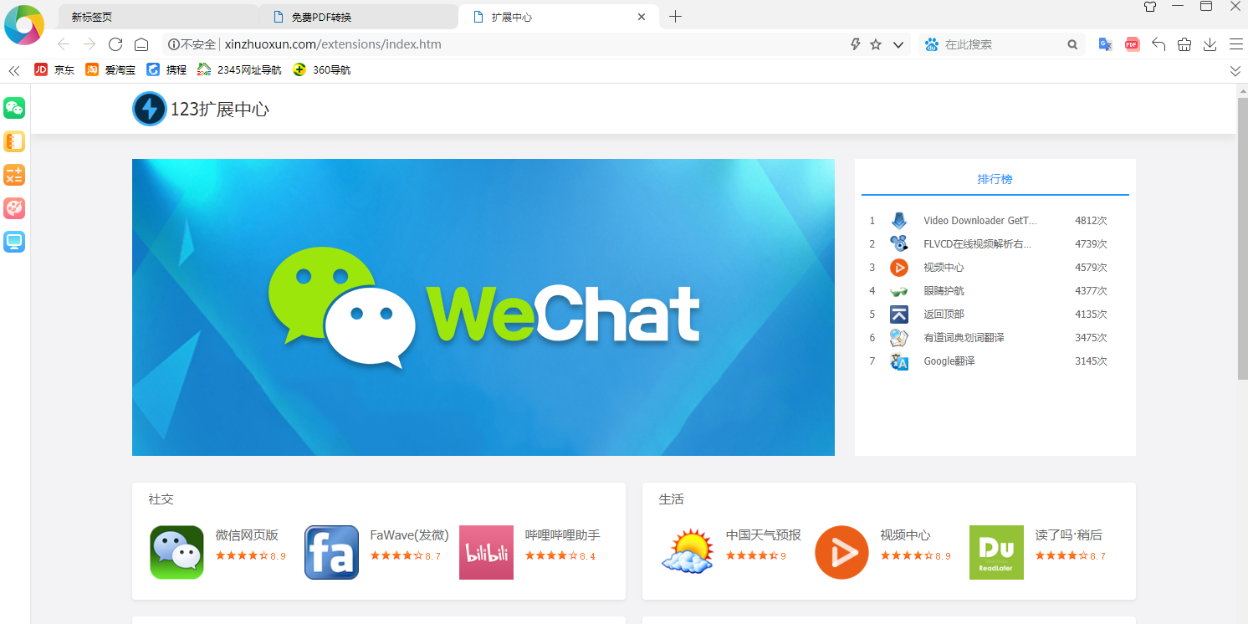
Task: Open the pink paint palette sidebar icon
Action: point(14,208)
